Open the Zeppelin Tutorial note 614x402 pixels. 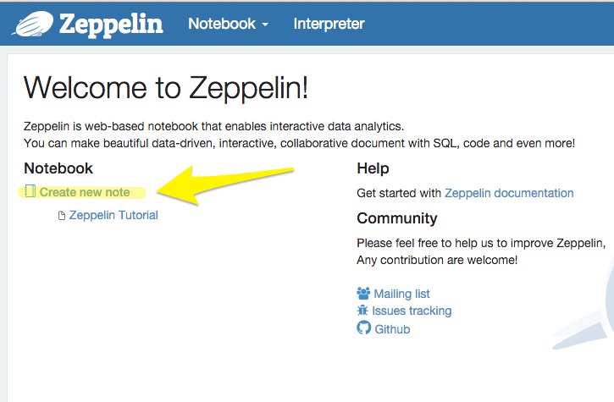(113, 215)
